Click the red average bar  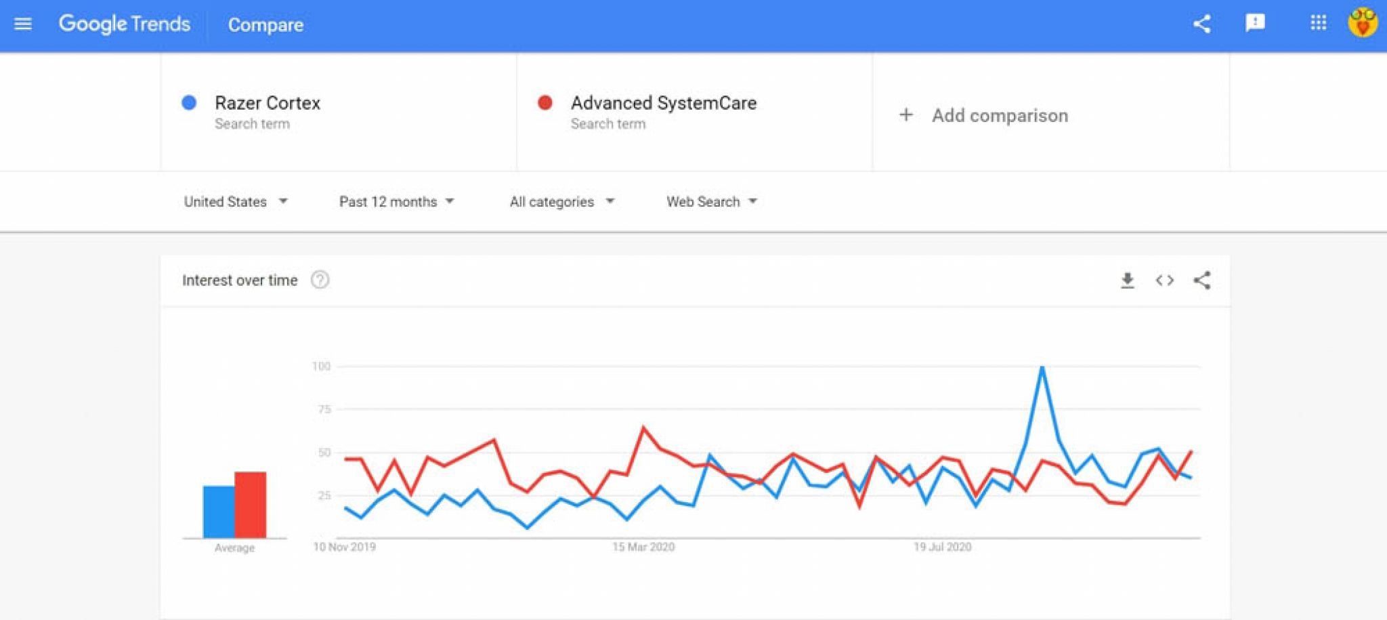[x=251, y=505]
